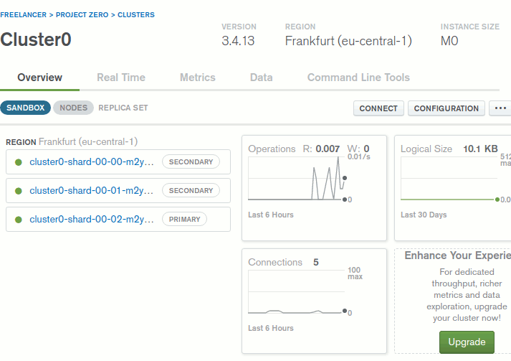Open cluster CONFIGURATION button
511x361 pixels.
446,108
